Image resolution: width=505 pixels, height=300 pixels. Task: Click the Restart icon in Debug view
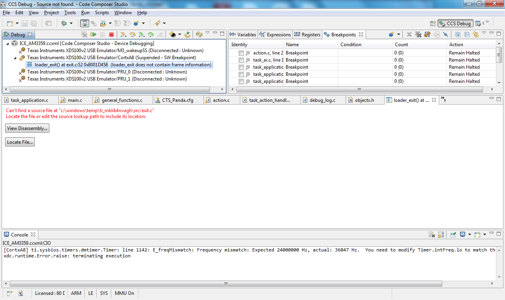coord(187,35)
